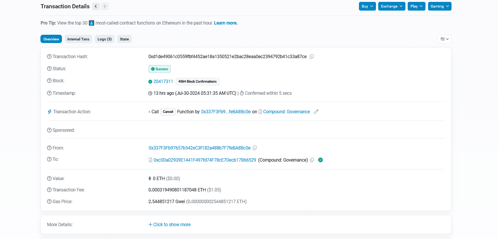Click help icon beside Transaction Hash
This screenshot has height=239, width=498.
tap(49, 57)
